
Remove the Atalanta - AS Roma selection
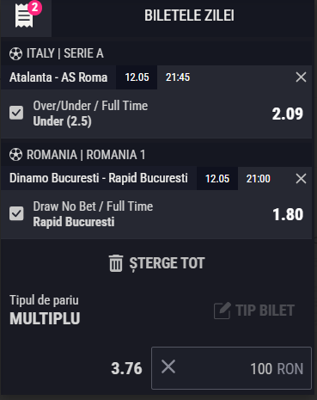pyautogui.click(x=301, y=77)
